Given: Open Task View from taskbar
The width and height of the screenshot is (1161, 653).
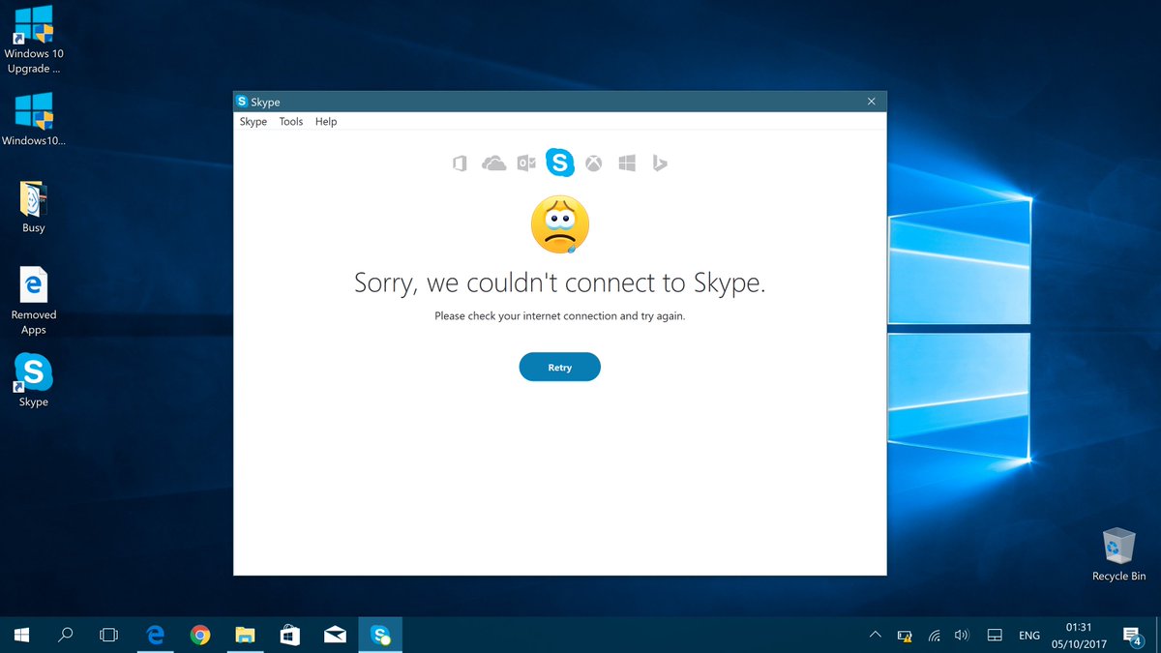Looking at the screenshot, I should click(109, 635).
